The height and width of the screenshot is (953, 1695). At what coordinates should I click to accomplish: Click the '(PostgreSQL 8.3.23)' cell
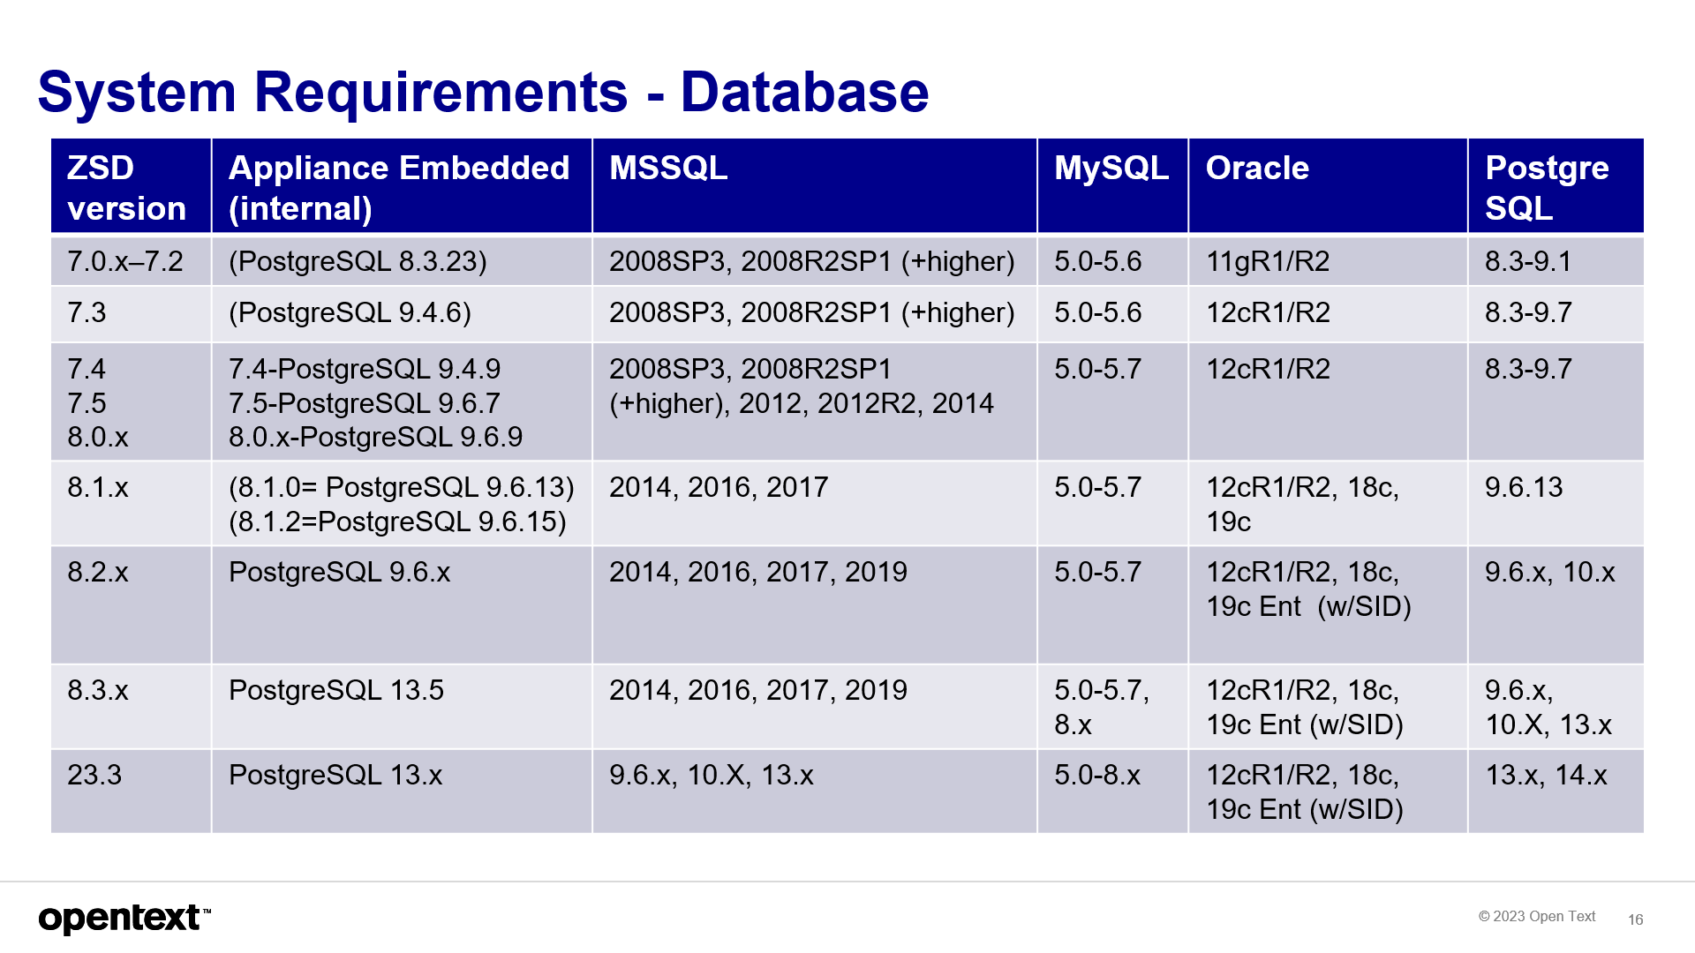click(x=402, y=260)
